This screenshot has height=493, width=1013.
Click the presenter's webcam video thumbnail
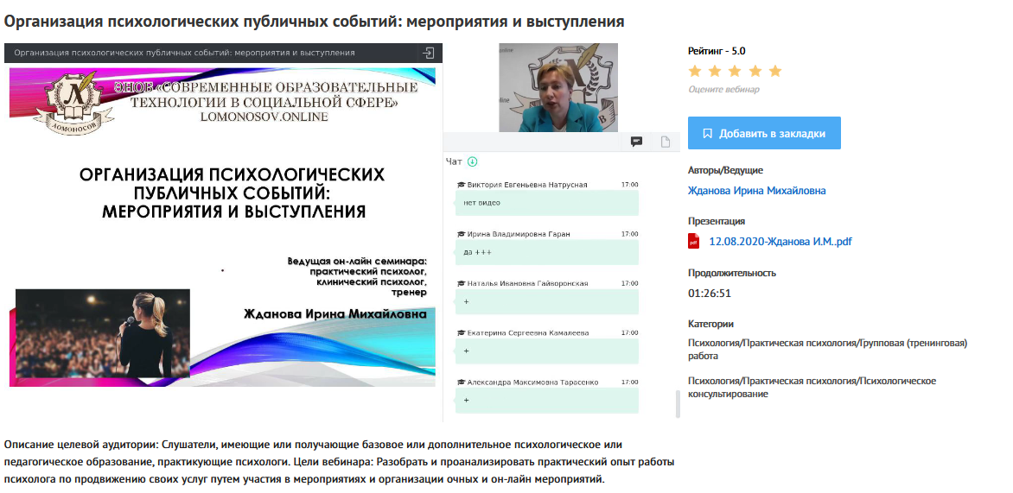coord(558,87)
